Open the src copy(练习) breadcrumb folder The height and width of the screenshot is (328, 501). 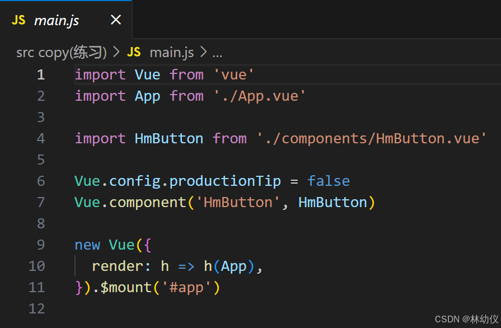(x=62, y=53)
